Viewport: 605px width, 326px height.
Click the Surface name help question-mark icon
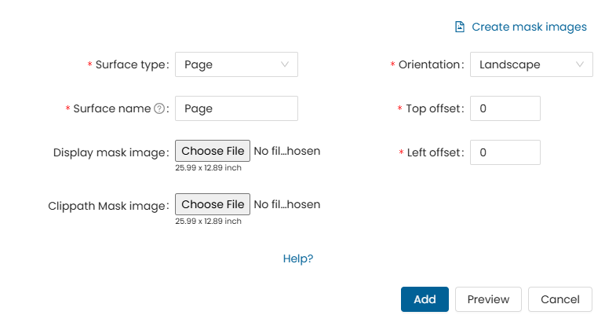(159, 109)
